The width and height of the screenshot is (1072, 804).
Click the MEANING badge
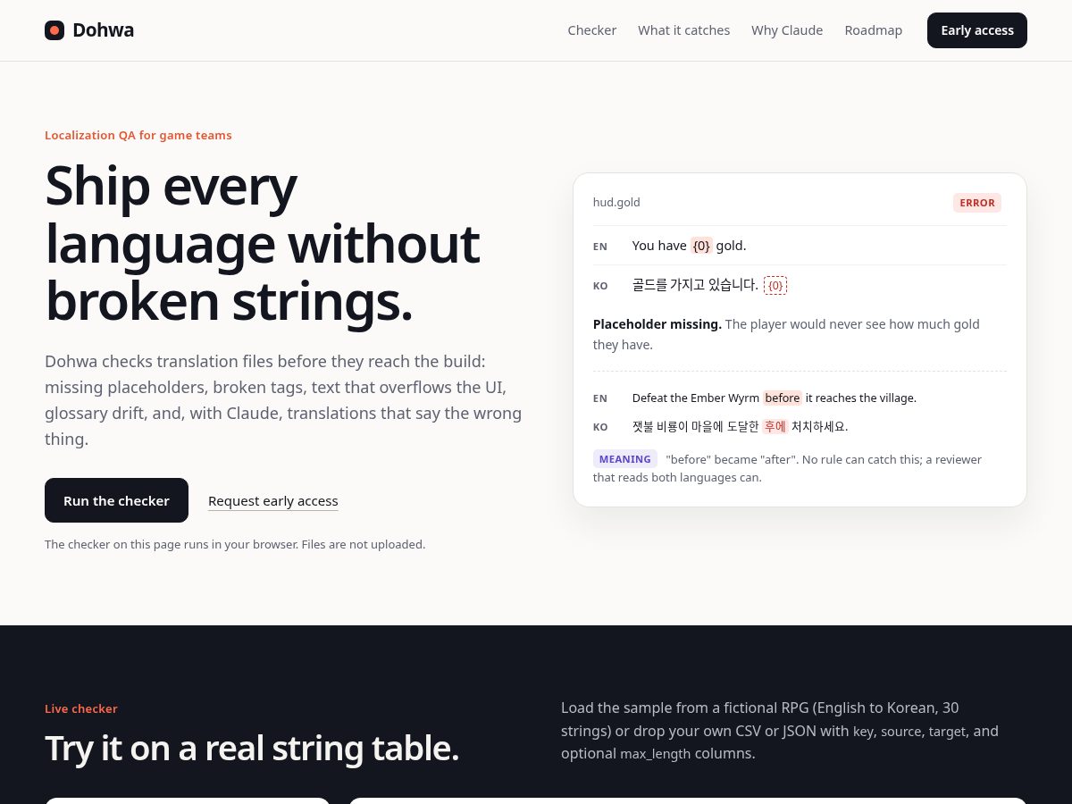pos(624,459)
